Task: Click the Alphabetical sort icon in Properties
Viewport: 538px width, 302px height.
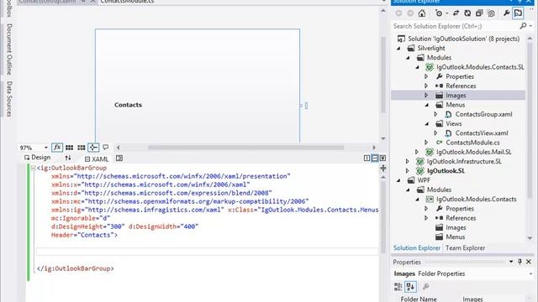Action: [x=410, y=287]
